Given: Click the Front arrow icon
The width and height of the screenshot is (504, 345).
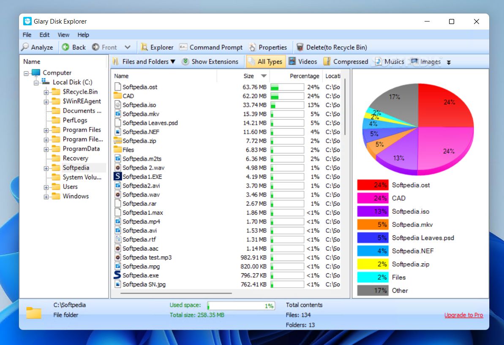Looking at the screenshot, I should click(95, 47).
